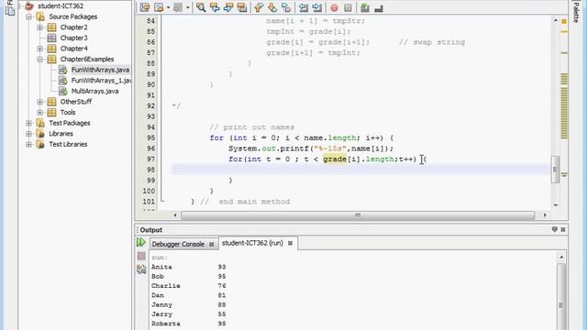The image size is (587, 330).
Task: Toggle breakpoint at line number 96
Action: (x=150, y=148)
